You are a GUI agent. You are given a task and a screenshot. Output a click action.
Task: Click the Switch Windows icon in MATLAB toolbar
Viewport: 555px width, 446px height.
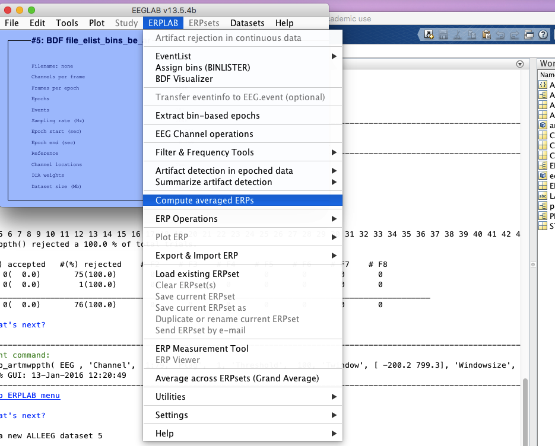point(529,34)
